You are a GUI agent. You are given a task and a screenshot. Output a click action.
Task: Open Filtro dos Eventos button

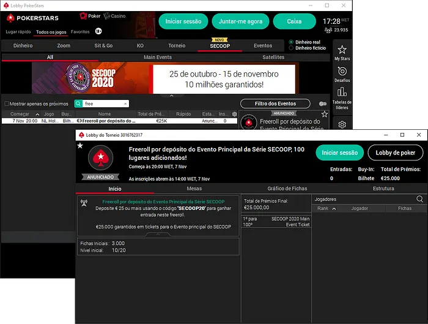coord(275,104)
